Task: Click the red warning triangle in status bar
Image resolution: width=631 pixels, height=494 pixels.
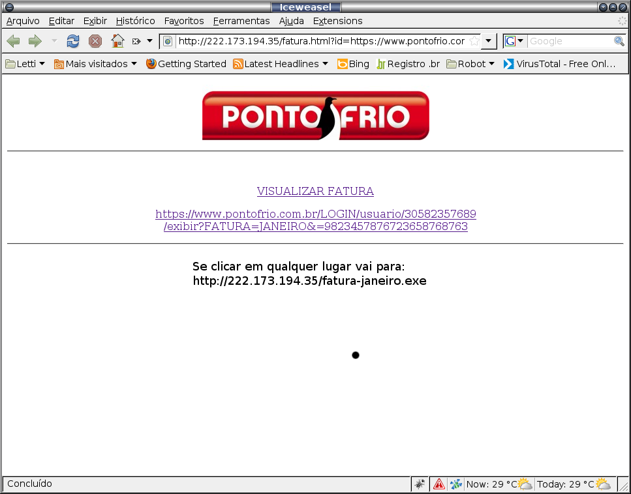Action: [x=439, y=484]
